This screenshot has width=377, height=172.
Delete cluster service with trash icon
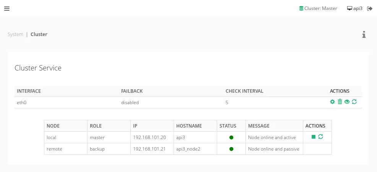[x=340, y=102]
